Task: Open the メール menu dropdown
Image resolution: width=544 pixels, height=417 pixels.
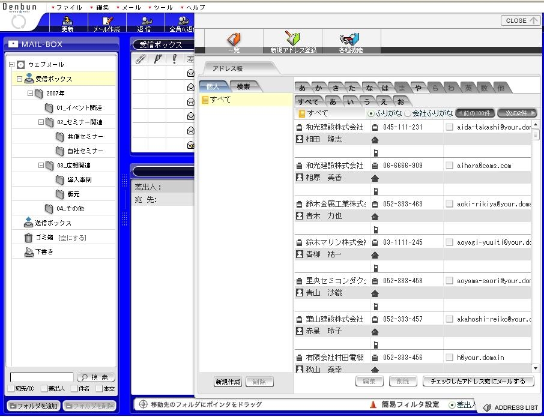Action: 128,7
